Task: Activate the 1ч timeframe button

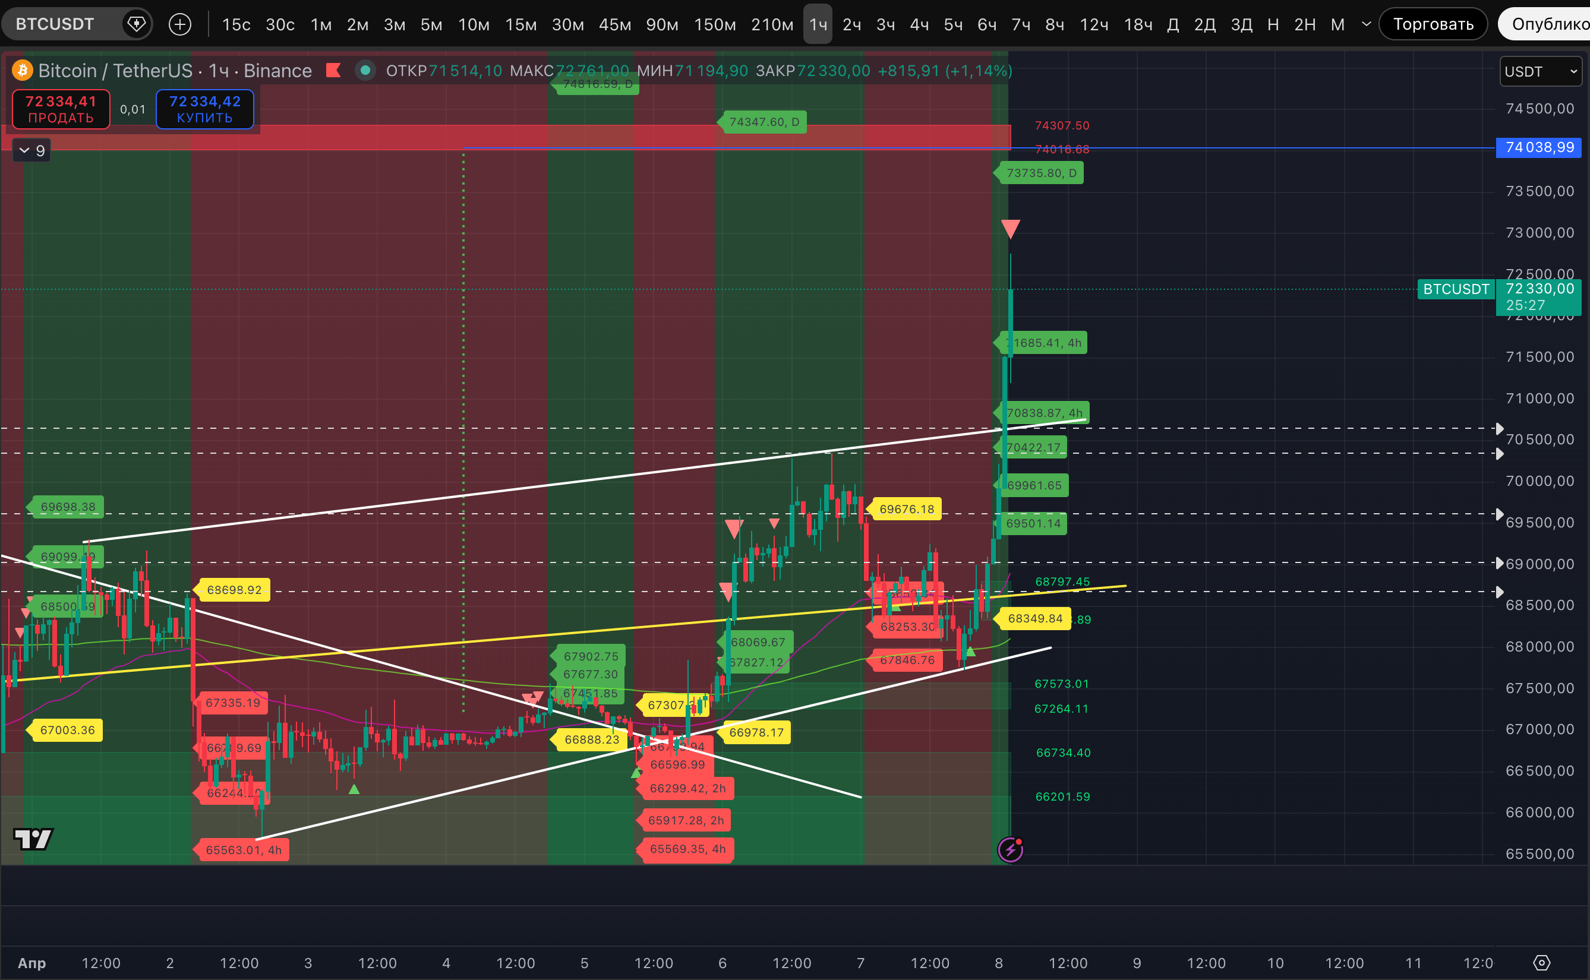Action: click(x=818, y=24)
